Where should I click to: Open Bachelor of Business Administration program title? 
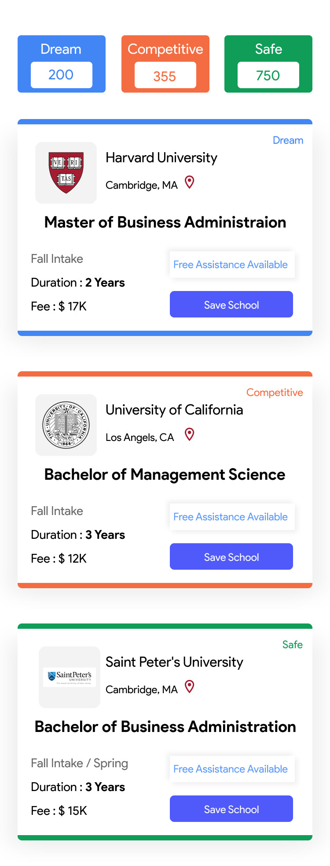165,727
